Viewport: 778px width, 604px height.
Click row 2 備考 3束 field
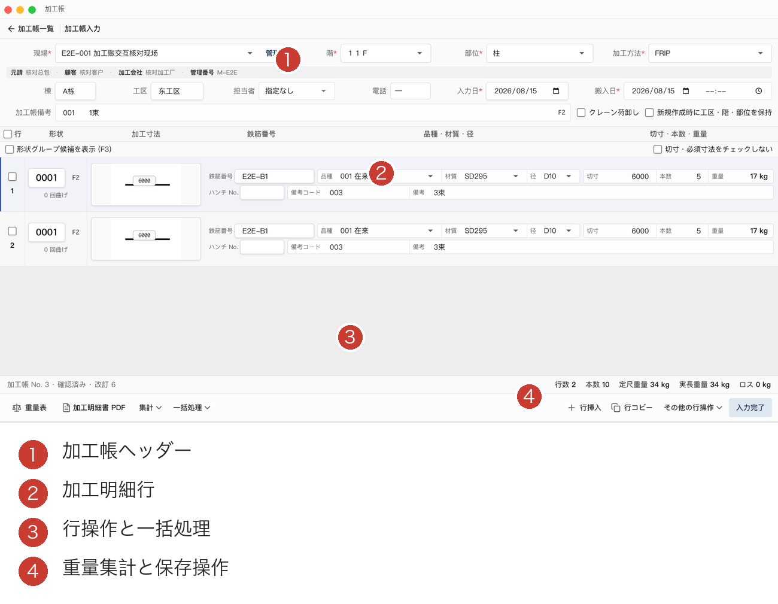(x=591, y=247)
